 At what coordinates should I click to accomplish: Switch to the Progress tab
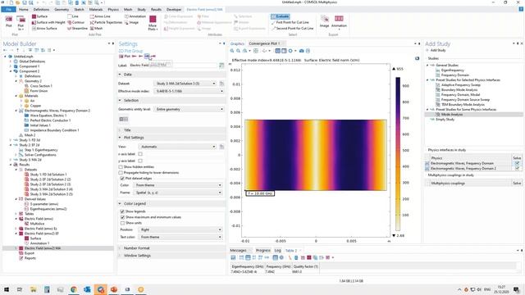point(263,250)
